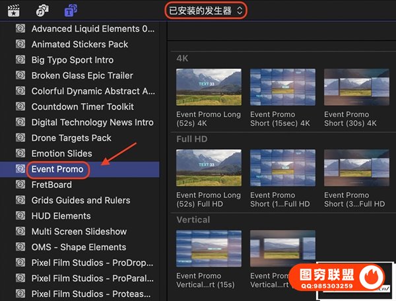The image size is (396, 301).
Task: Click the generator icon beside Animated Stickers Pack
Action: tap(20, 44)
